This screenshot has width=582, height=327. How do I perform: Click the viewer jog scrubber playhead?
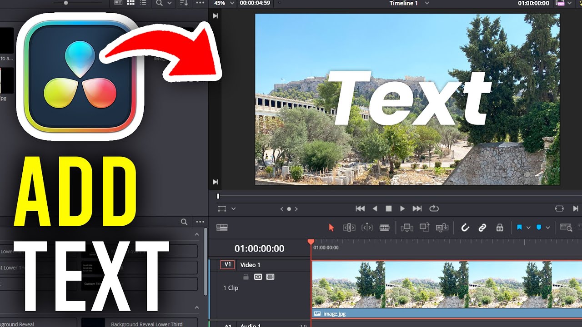click(x=218, y=196)
